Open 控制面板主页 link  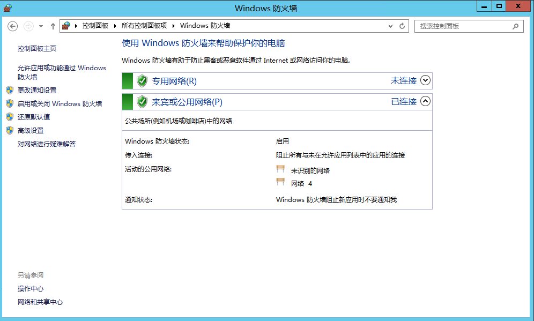pyautogui.click(x=37, y=49)
